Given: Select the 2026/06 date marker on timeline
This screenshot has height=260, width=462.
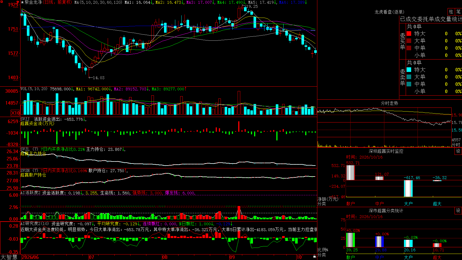Looking at the screenshot, I should (30, 257).
